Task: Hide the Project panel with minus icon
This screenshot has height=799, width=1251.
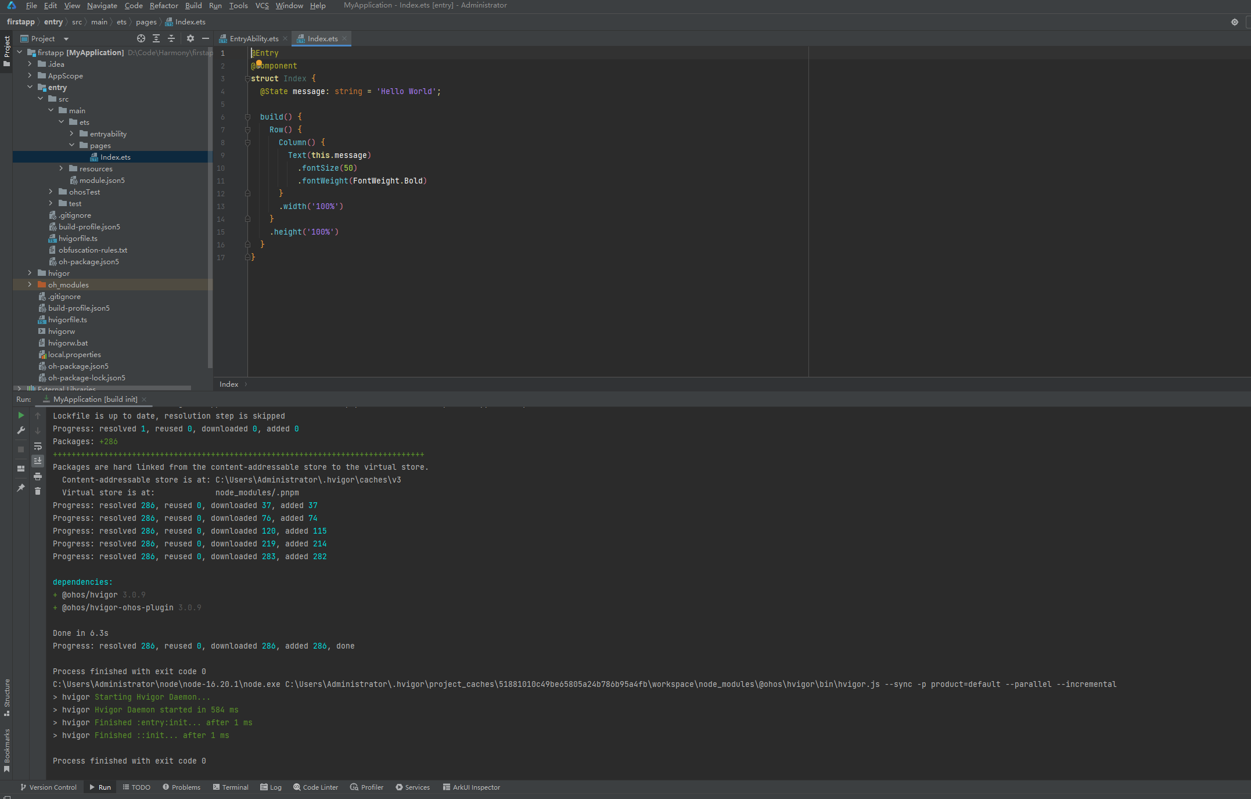Action: coord(206,38)
